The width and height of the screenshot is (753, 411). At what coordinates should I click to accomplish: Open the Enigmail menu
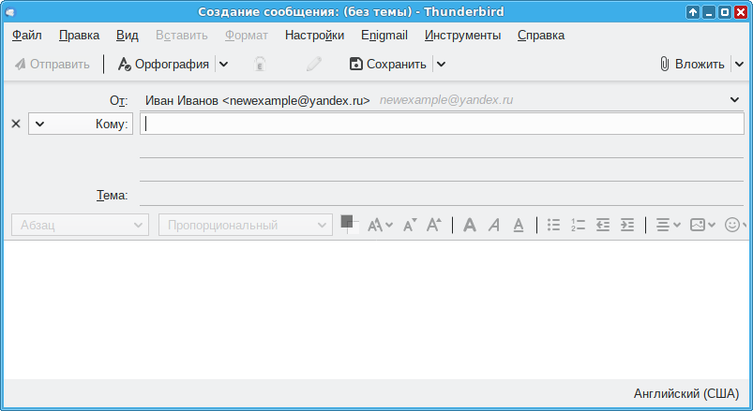(384, 36)
